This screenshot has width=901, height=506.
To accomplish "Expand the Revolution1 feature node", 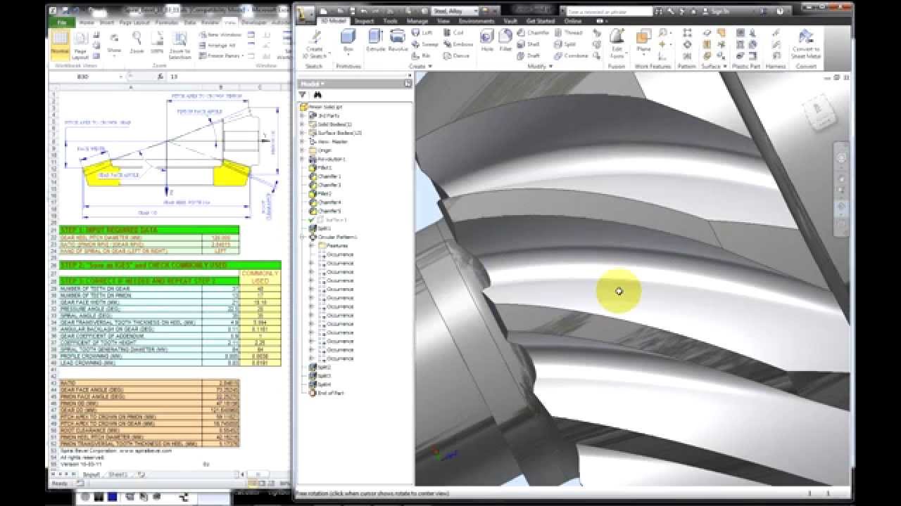I will tap(303, 160).
